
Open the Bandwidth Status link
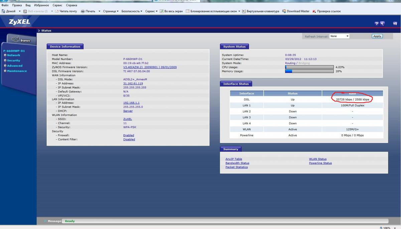click(237, 163)
